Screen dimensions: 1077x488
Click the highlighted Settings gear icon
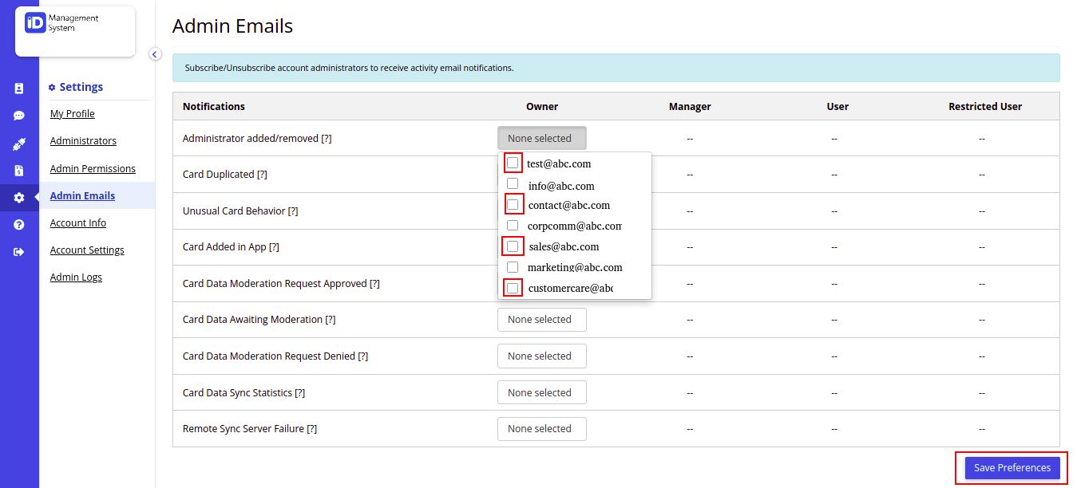pos(19,197)
